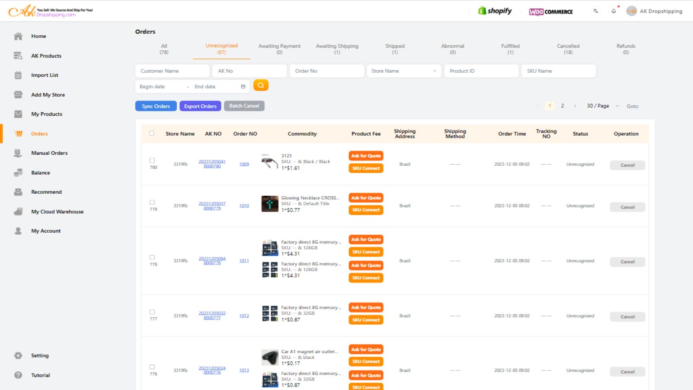This screenshot has height=390, width=693.
Task: Click the Begin date field
Action: click(x=160, y=87)
